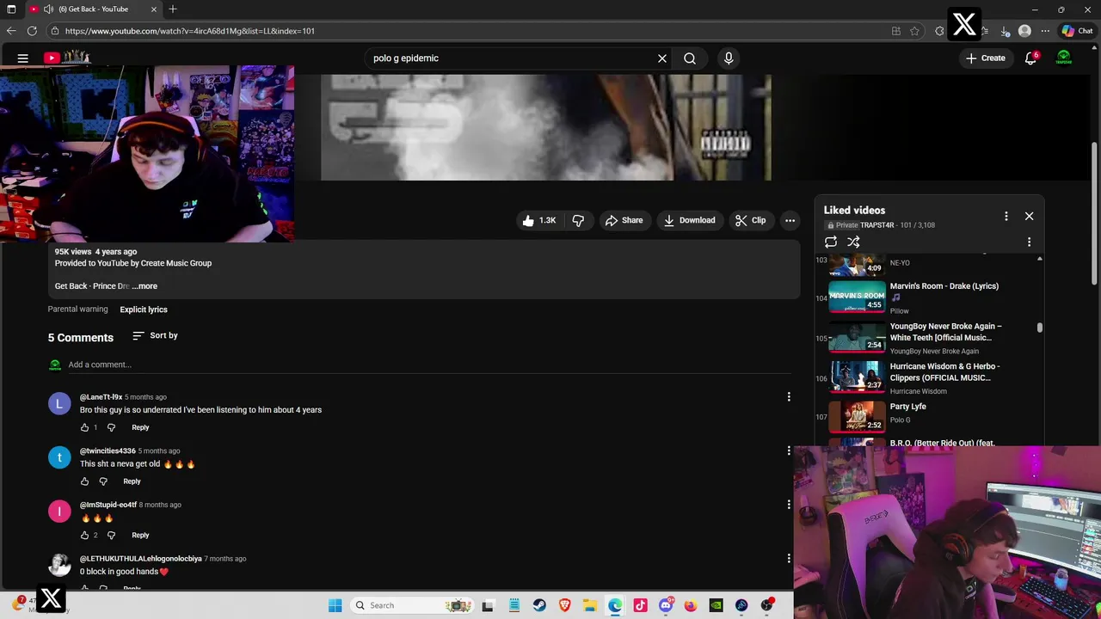This screenshot has width=1101, height=619.
Task: Open the options menu beside the shuffle icon
Action: tap(1029, 242)
